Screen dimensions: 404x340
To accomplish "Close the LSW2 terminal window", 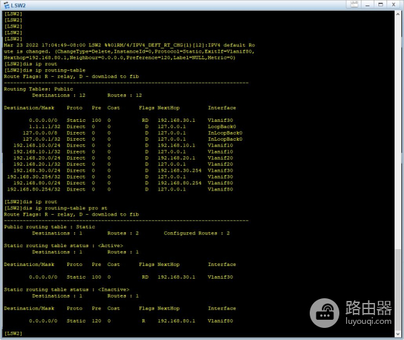I will click(394, 5).
